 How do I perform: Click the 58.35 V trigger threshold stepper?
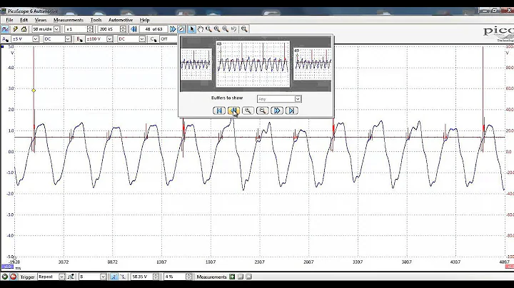tap(156, 277)
